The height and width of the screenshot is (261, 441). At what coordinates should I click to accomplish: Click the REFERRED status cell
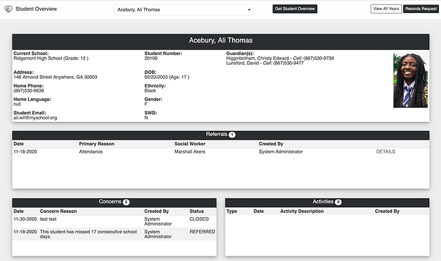[x=202, y=231]
